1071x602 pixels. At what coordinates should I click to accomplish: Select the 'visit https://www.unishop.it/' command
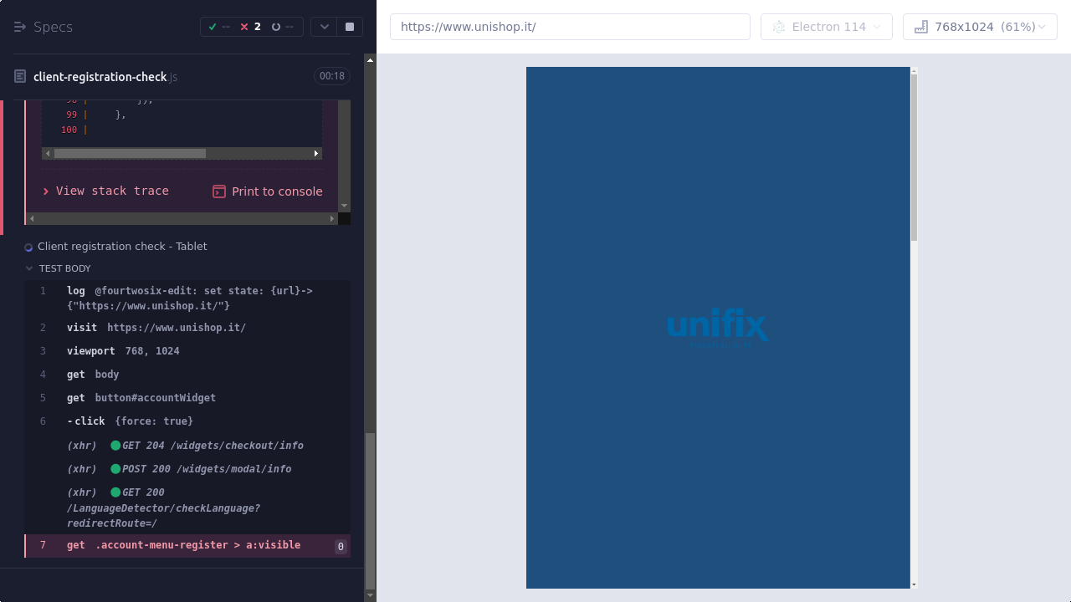click(x=156, y=328)
